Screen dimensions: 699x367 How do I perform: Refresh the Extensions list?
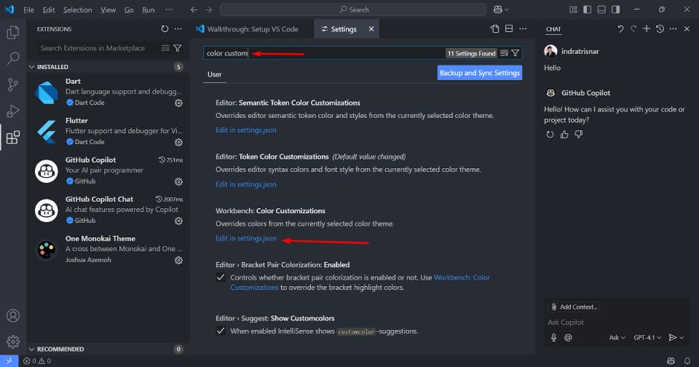click(x=165, y=29)
